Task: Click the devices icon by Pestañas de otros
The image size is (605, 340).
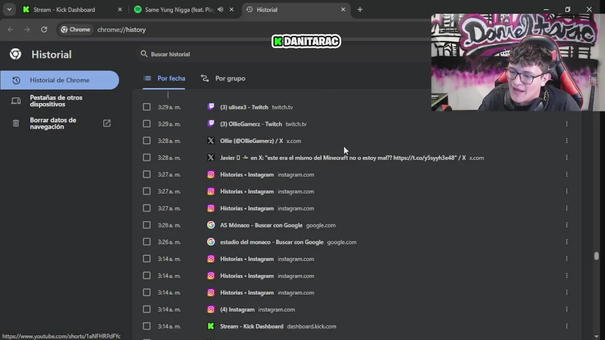Action: click(x=16, y=101)
